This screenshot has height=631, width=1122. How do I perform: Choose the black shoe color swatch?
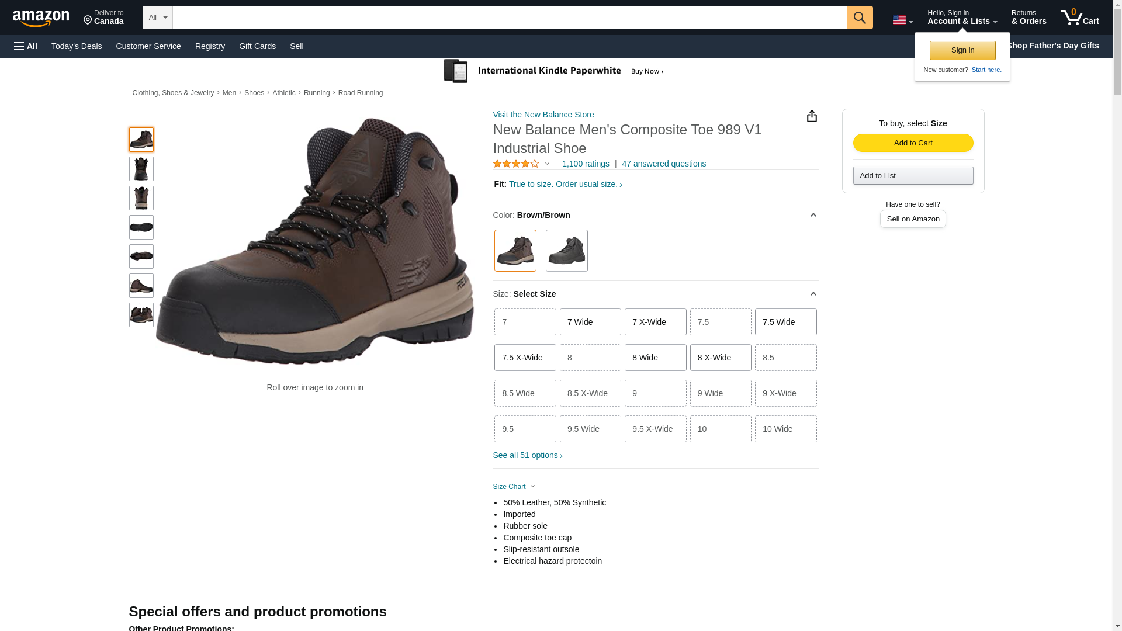point(566,251)
